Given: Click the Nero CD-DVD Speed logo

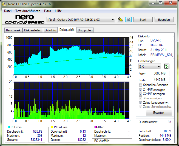Looking at the screenshot, I should [25, 19].
